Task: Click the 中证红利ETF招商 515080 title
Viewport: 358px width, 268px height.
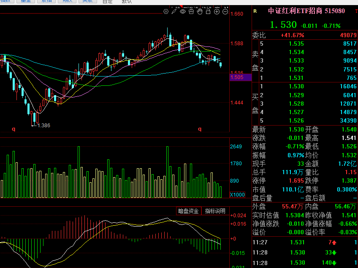Action: coord(306,11)
